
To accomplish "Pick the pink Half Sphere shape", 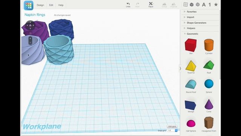I will pyautogui.click(x=191, y=123).
